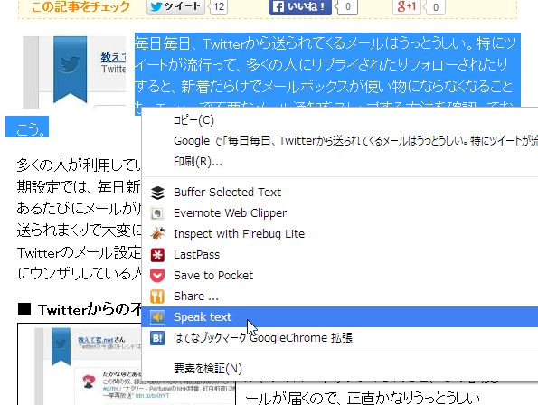Click the この記事をチェック label
Screen dimensions: 538x405
80,6
